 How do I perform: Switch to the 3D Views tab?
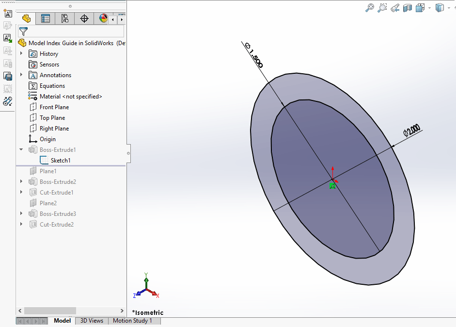[x=91, y=321]
